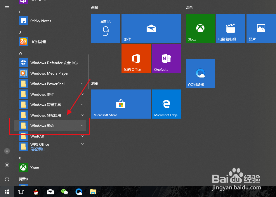Image resolution: width=276 pixels, height=197 pixels.
Task: Open Windows Media Player icon
Action: 23,73
